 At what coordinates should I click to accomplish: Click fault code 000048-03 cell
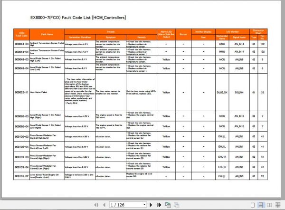(x=22, y=60)
